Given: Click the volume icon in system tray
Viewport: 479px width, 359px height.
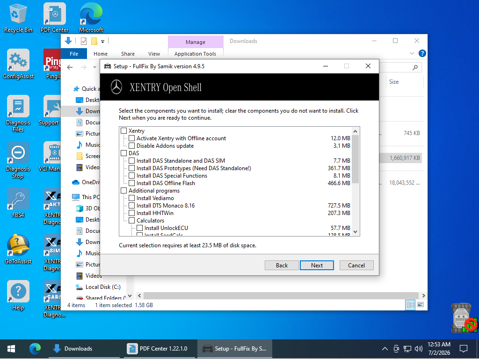Looking at the screenshot, I should [419, 349].
